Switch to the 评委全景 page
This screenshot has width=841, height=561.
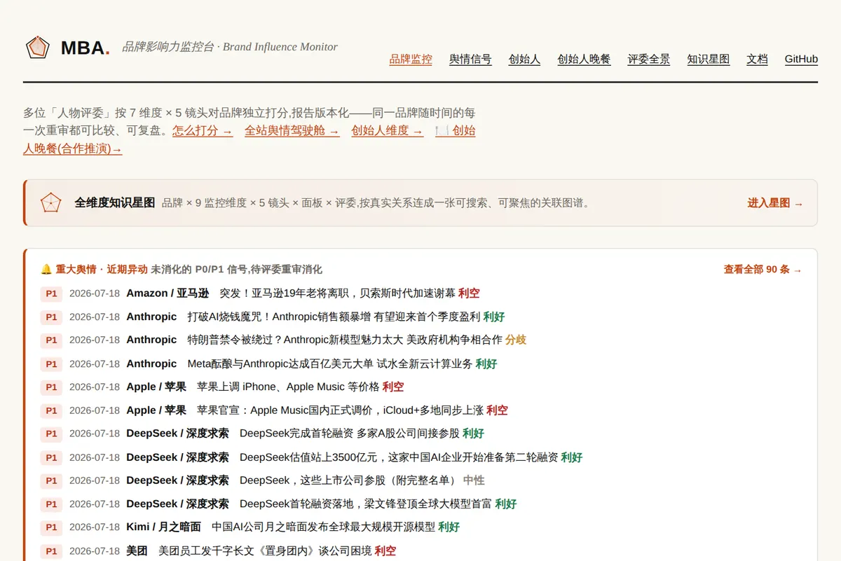649,60
